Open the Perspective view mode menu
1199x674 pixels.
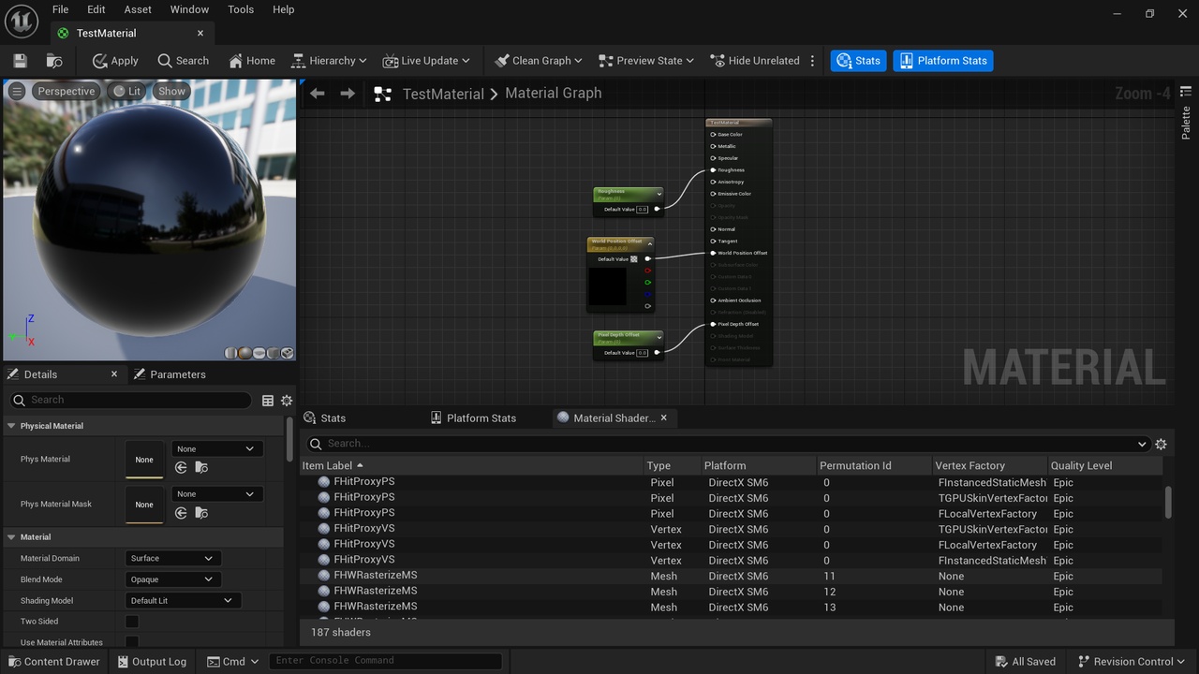click(66, 91)
